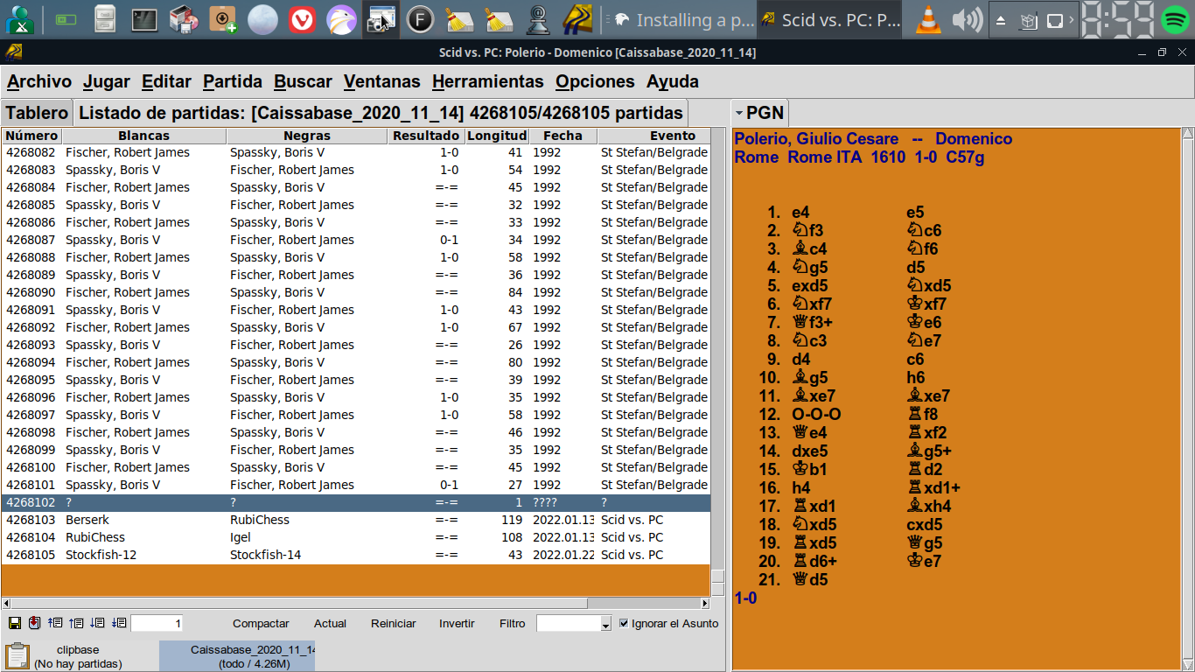1195x672 pixels.
Task: Click the game list horizontal scrollbar right arrow
Action: coord(705,603)
